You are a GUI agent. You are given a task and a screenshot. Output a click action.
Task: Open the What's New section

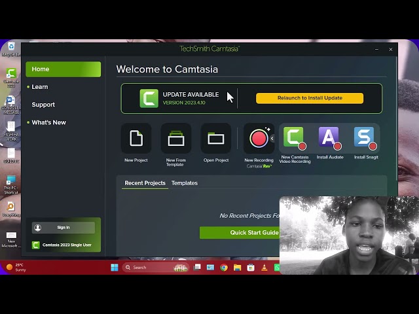48,122
